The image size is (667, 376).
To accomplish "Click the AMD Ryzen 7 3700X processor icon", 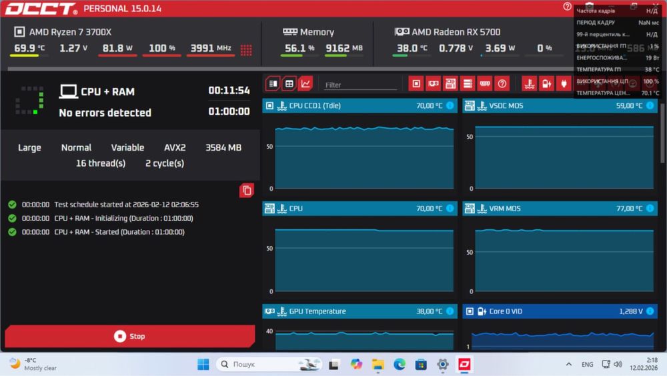I will point(19,32).
